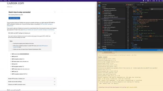Open Window menu in macOS menu bar
The width and height of the screenshot is (163, 91).
click(5, 1)
